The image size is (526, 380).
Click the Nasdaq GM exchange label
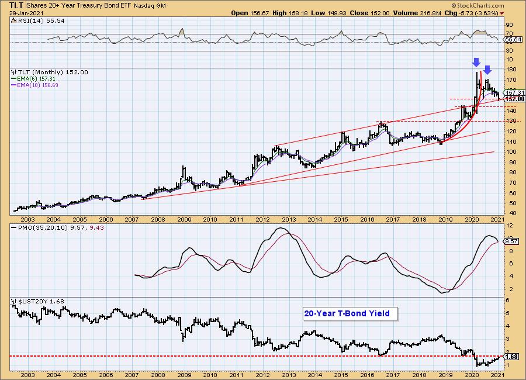(x=150, y=6)
